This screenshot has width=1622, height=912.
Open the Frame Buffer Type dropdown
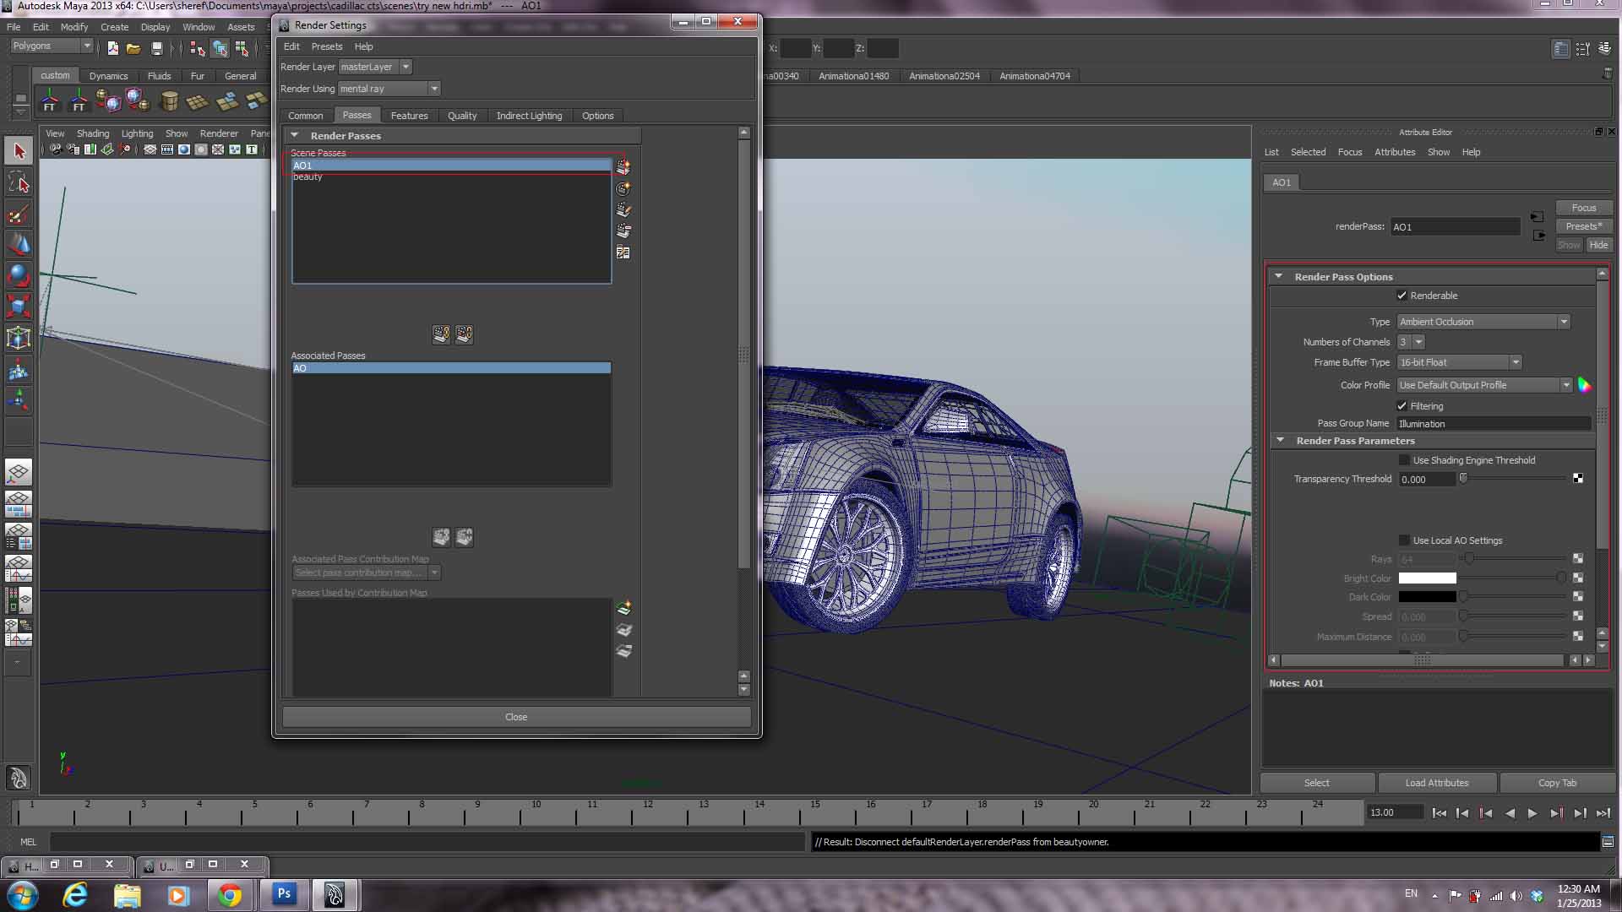(x=1460, y=362)
